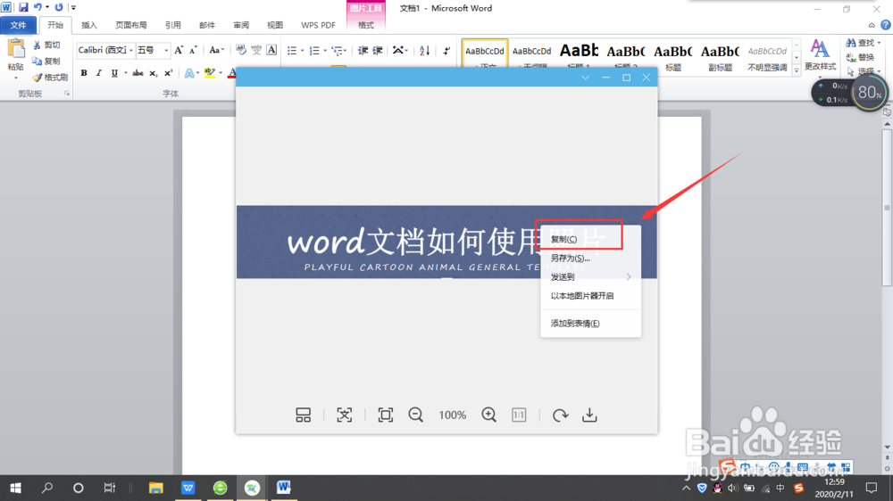This screenshot has height=501, width=893.
Task: Click the Numbering list icon
Action: [314, 51]
